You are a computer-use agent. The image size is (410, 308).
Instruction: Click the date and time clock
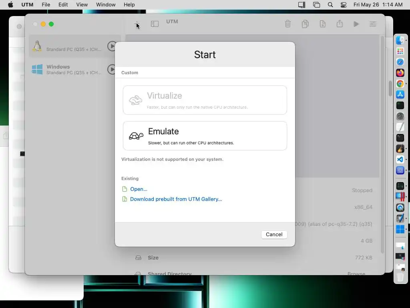tap(378, 5)
